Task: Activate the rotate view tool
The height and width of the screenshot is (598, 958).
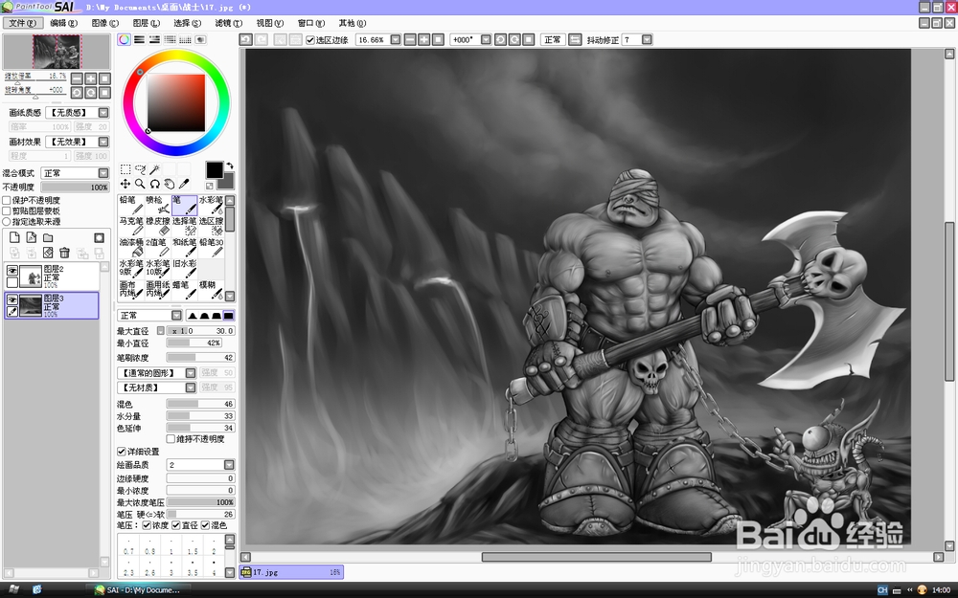Action: 154,184
